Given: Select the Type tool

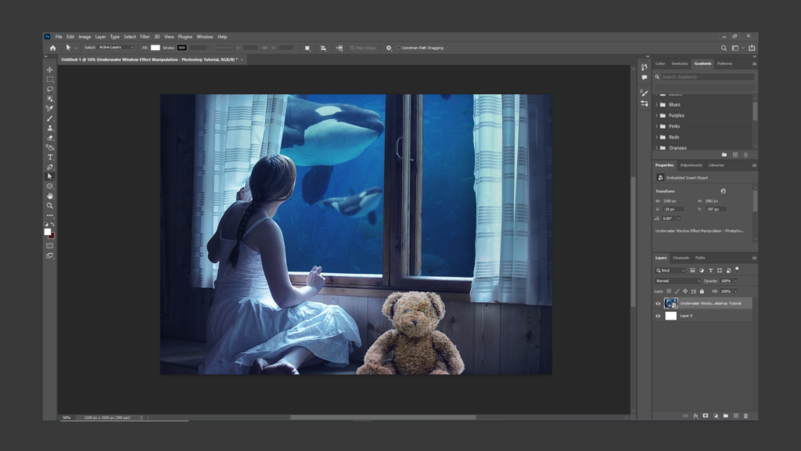Looking at the screenshot, I should coord(49,157).
